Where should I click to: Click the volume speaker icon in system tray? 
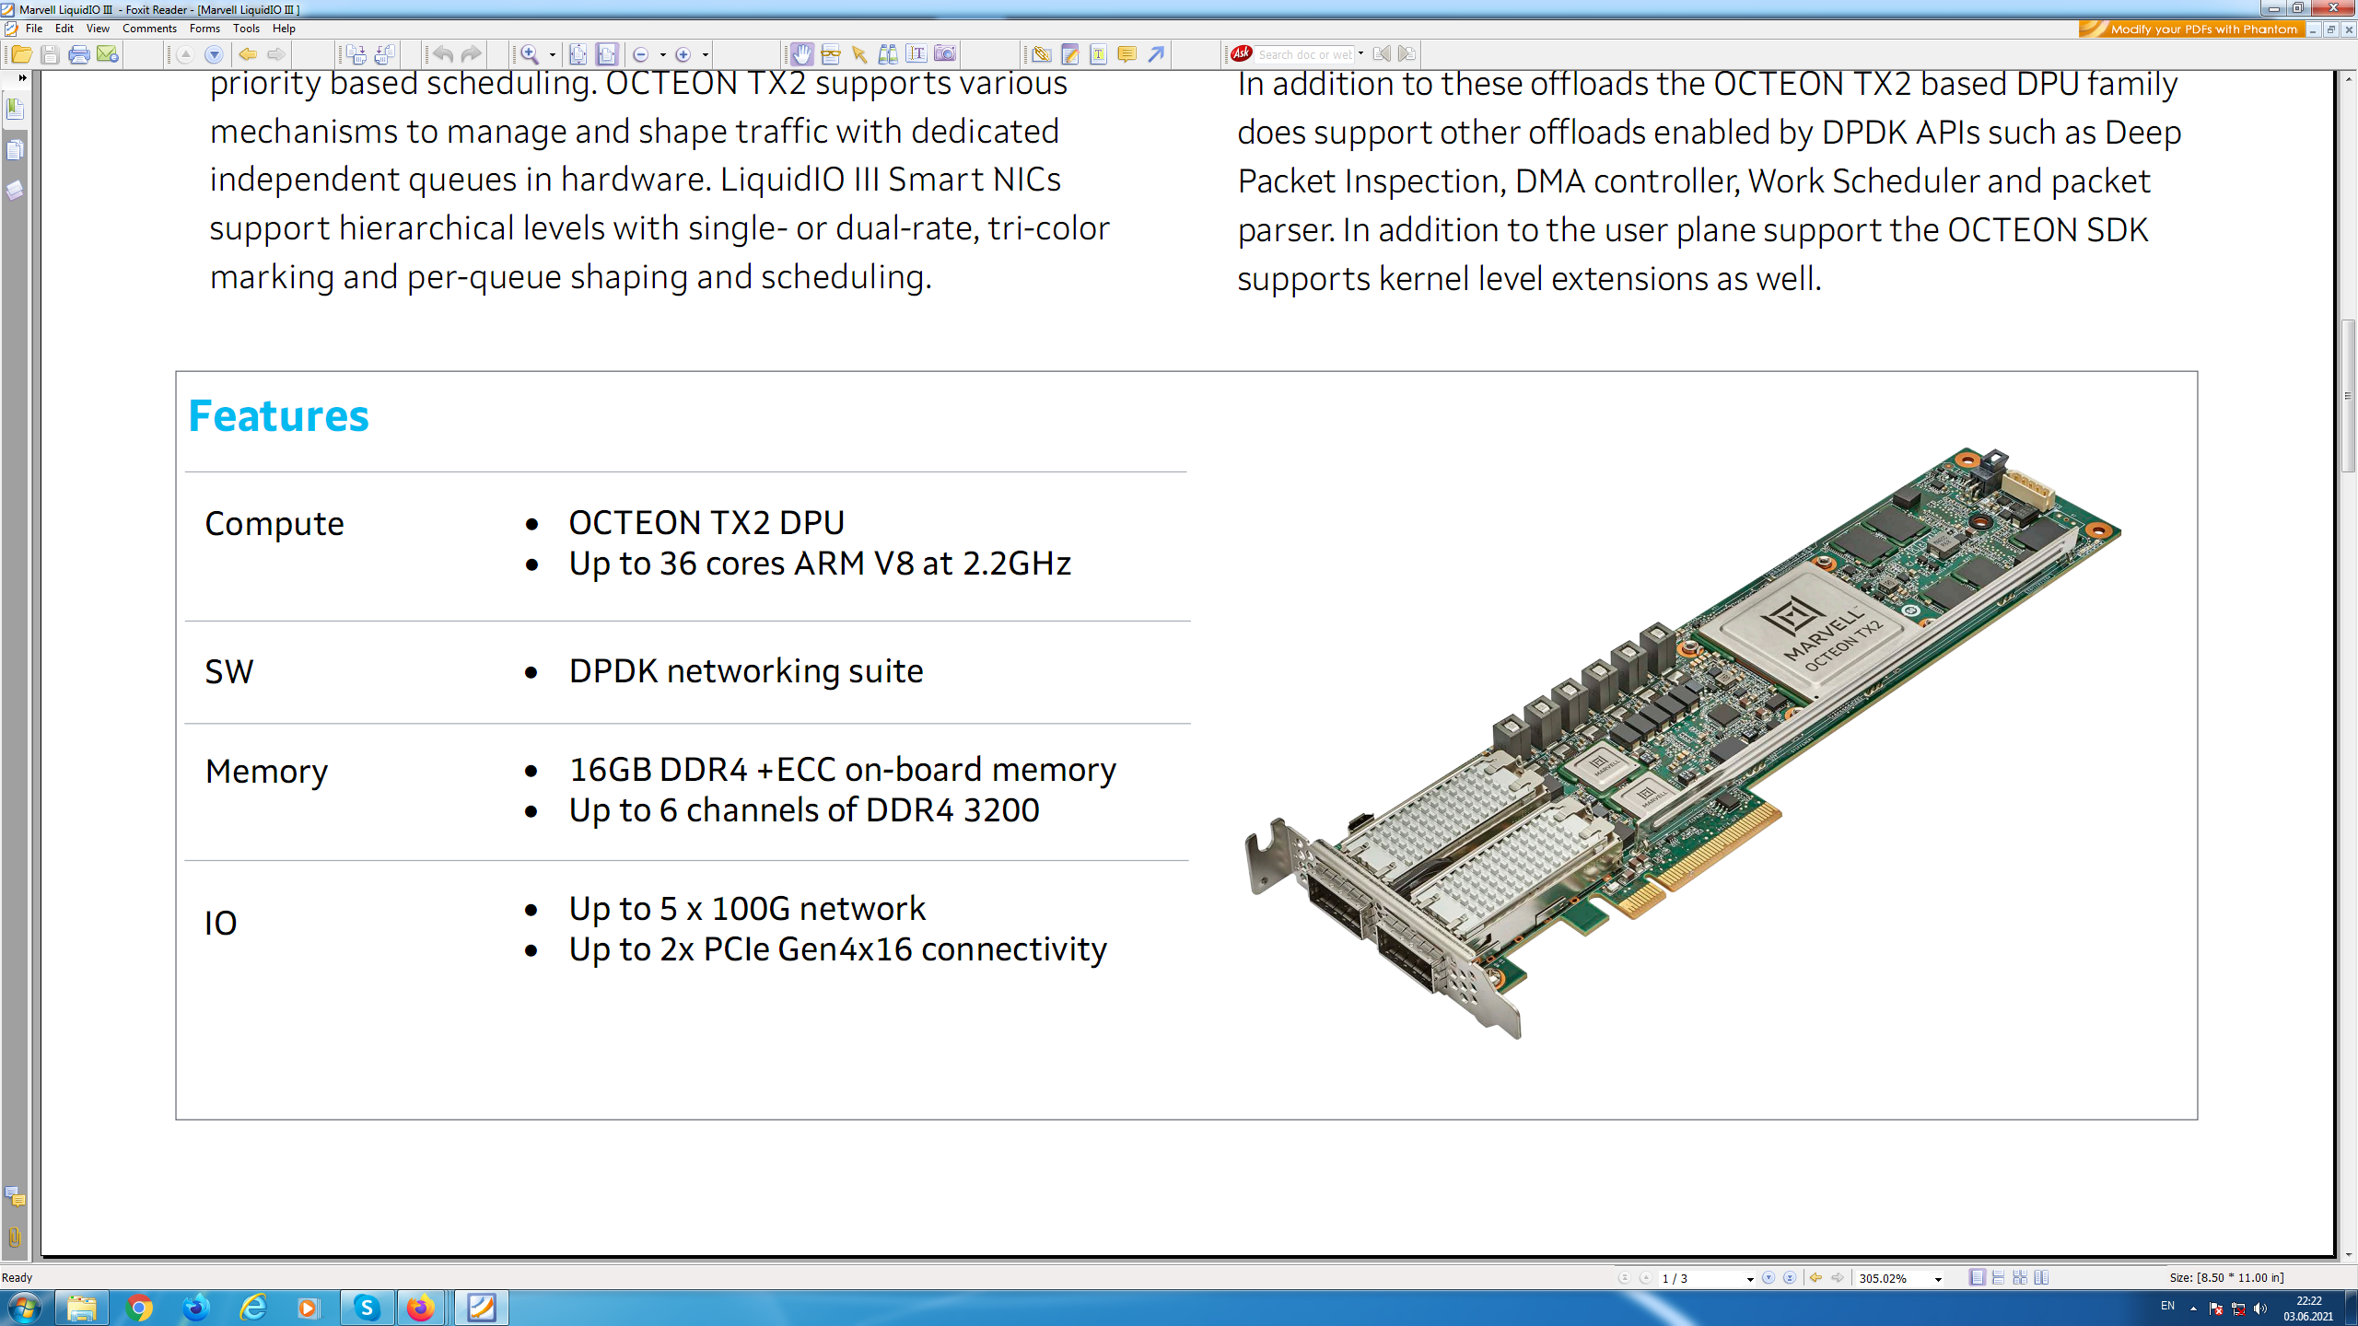(2260, 1309)
